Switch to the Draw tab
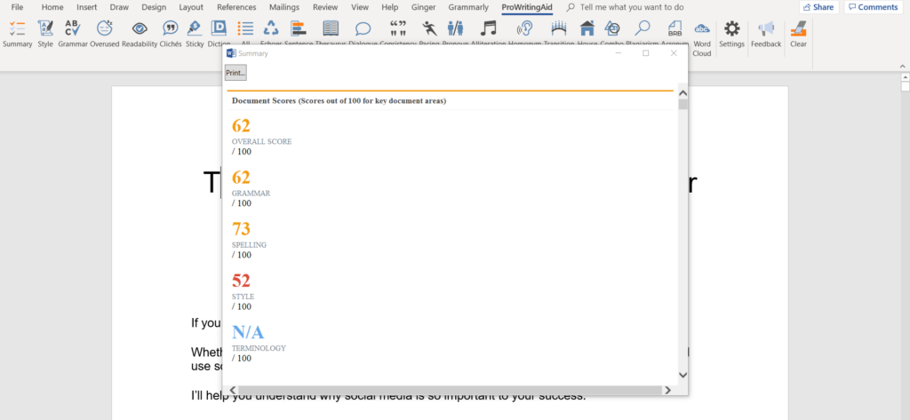910x420 pixels. [119, 7]
